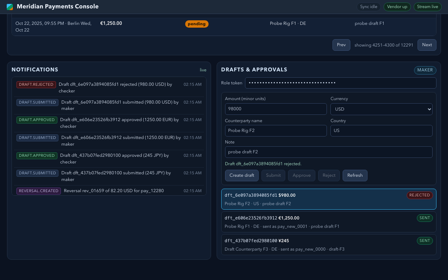Select the dft_e606e23526fb3912 draft card
The width and height of the screenshot is (448, 280).
pyautogui.click(x=329, y=222)
